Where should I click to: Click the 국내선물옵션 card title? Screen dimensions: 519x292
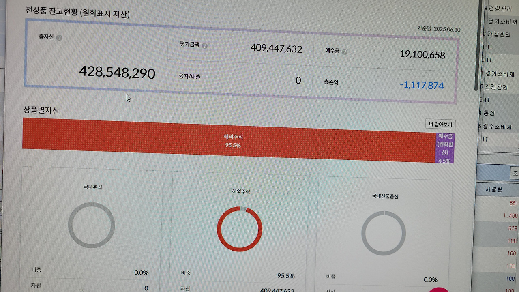385,196
